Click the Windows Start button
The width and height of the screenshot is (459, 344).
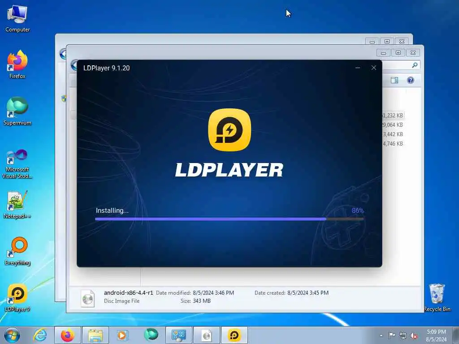[x=12, y=335]
